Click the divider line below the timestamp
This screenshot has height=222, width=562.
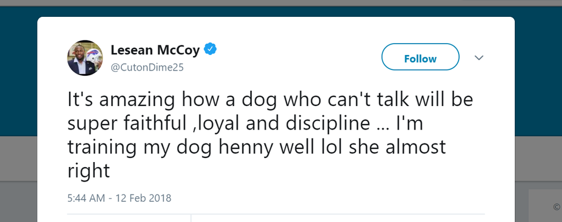[276, 214]
